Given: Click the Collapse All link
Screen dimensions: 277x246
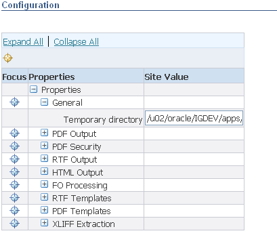Looking at the screenshot, I should (77, 42).
